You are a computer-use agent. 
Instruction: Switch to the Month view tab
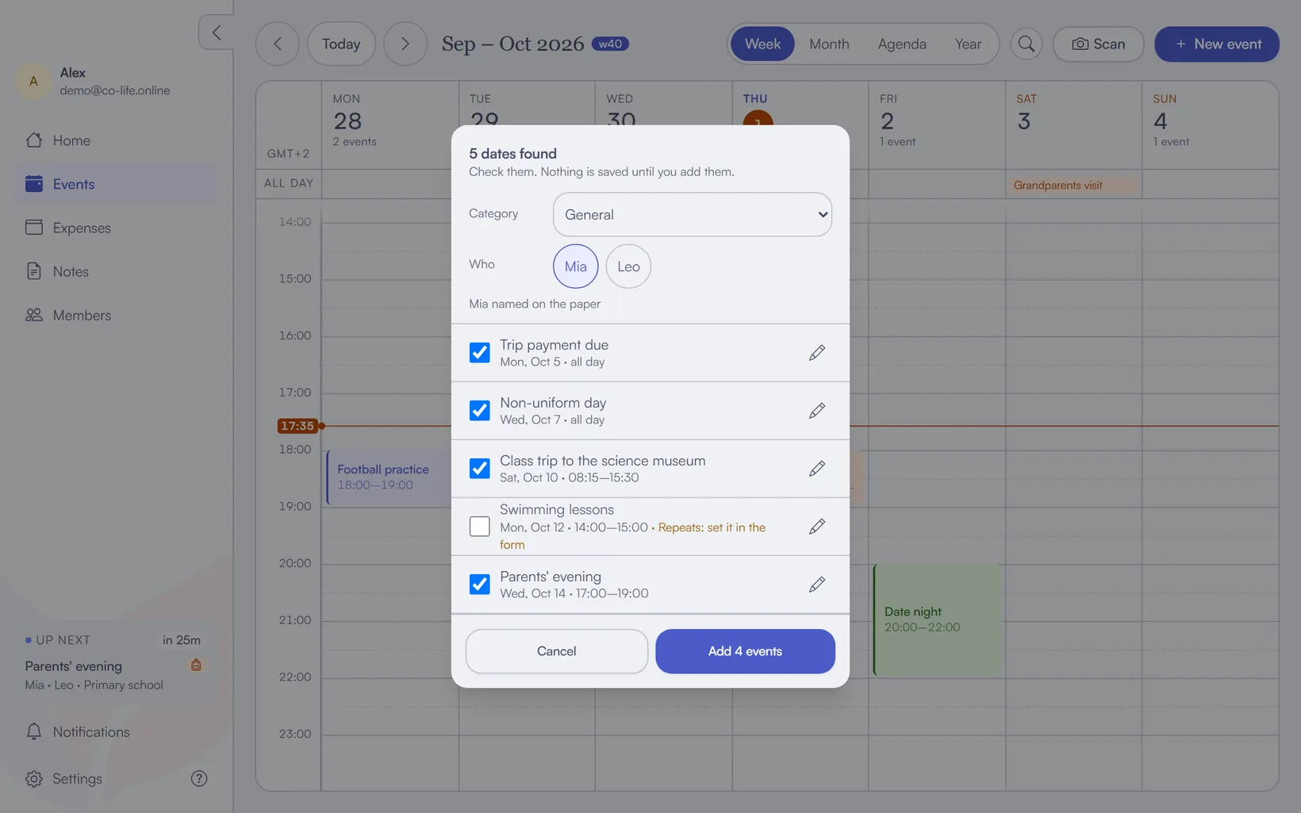829,44
